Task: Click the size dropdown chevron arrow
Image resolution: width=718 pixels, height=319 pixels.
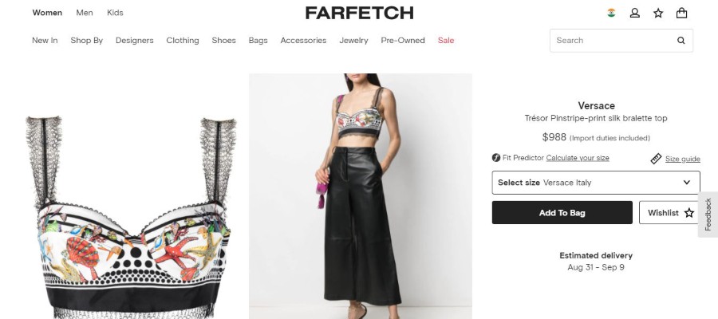Action: click(x=686, y=182)
